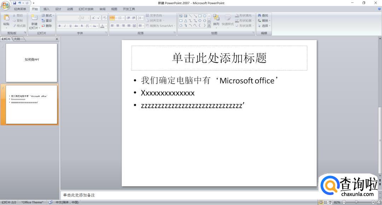Expand the shapes gallery with More arrow

(x=209, y=25)
